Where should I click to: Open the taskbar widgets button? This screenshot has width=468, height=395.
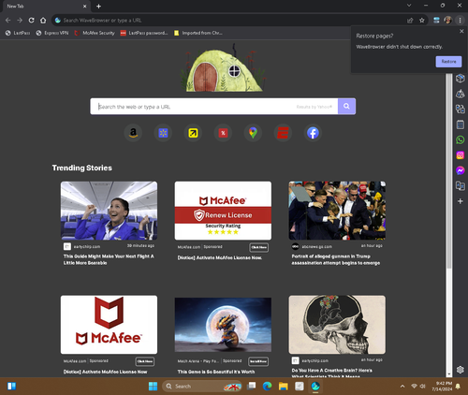click(11, 387)
